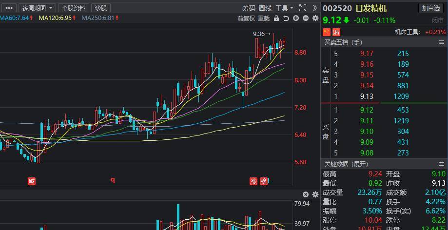Open the 多周期图 dropdown

pos(38,8)
